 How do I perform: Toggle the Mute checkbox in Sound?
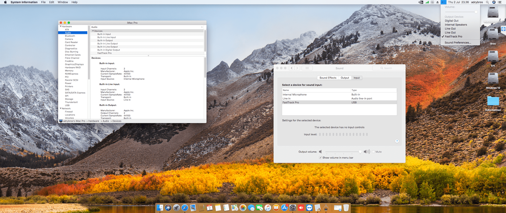(x=373, y=152)
